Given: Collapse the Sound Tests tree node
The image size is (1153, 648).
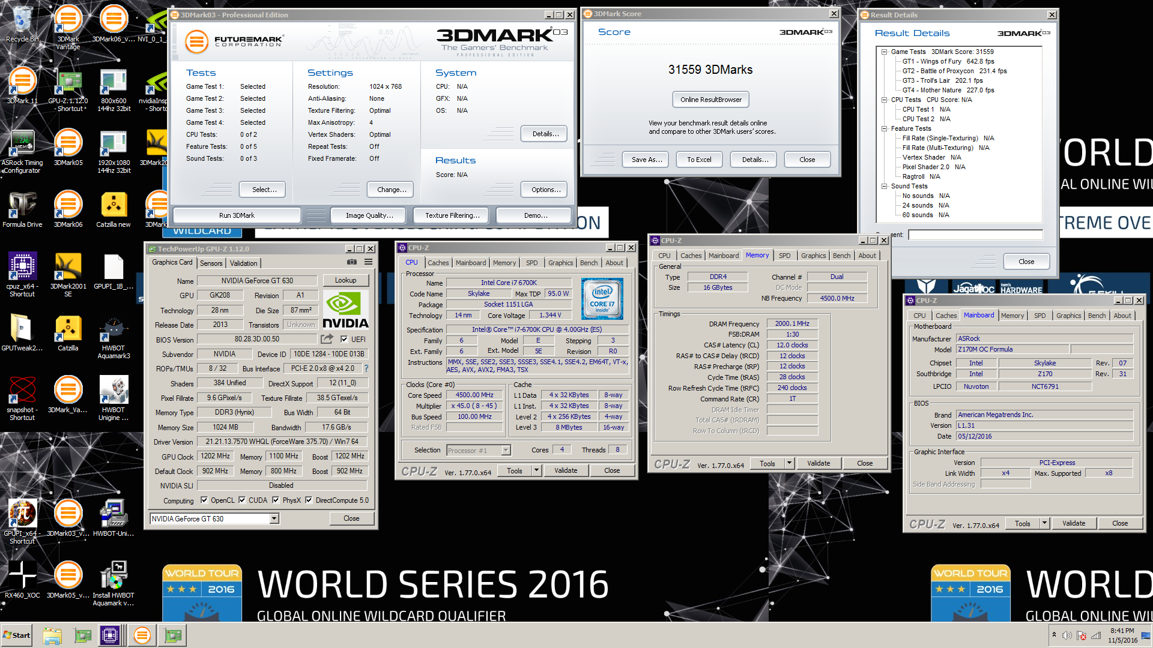Looking at the screenshot, I should point(885,187).
